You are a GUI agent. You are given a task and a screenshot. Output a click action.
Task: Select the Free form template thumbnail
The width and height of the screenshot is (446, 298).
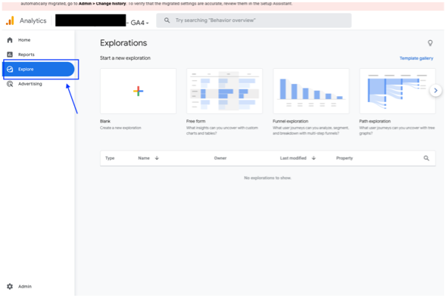224,92
